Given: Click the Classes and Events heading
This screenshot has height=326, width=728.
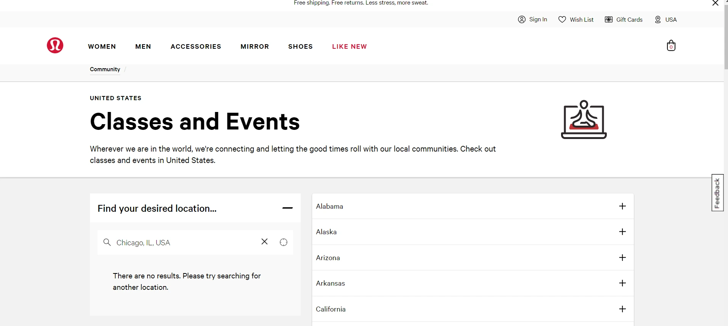Looking at the screenshot, I should click(x=195, y=121).
